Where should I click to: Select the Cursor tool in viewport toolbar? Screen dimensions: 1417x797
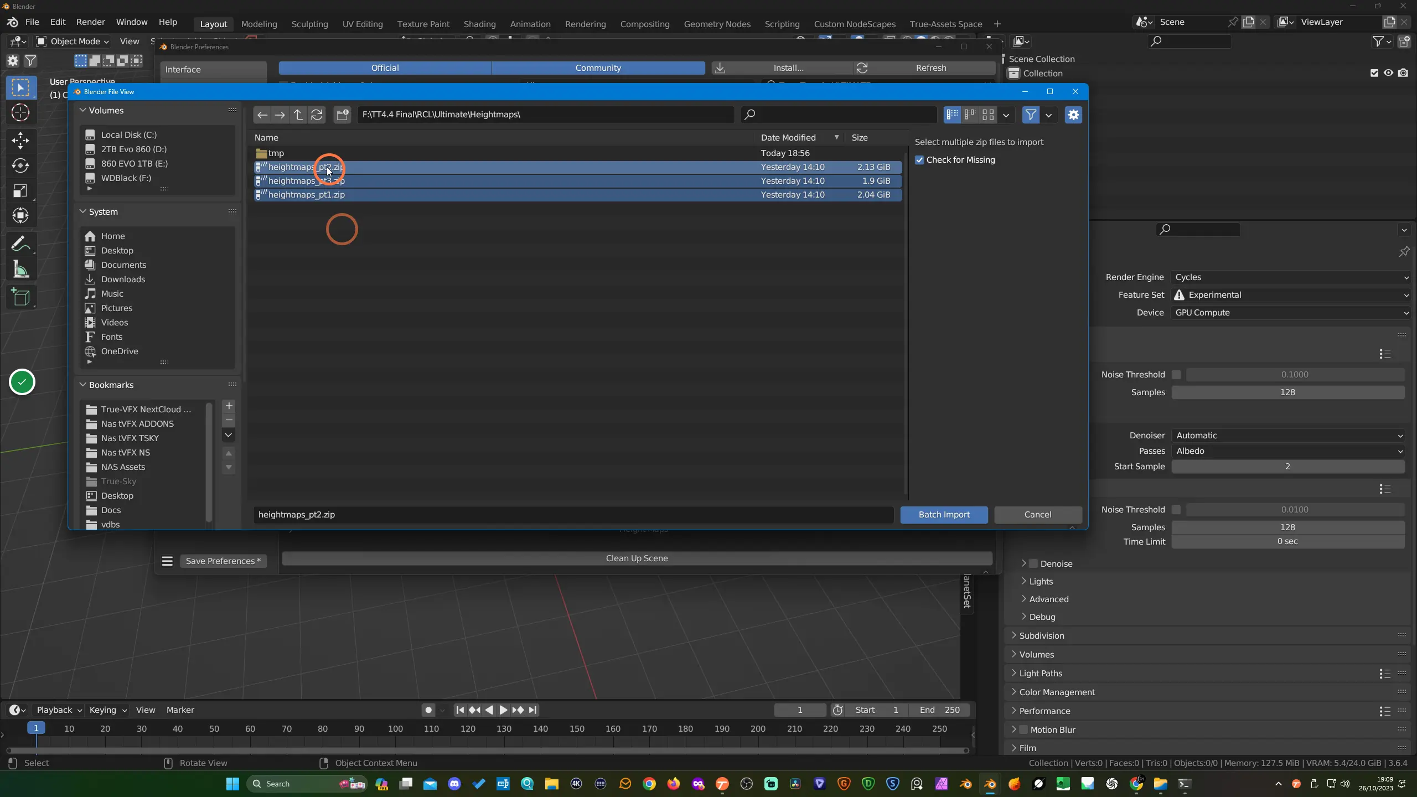pos(20,113)
